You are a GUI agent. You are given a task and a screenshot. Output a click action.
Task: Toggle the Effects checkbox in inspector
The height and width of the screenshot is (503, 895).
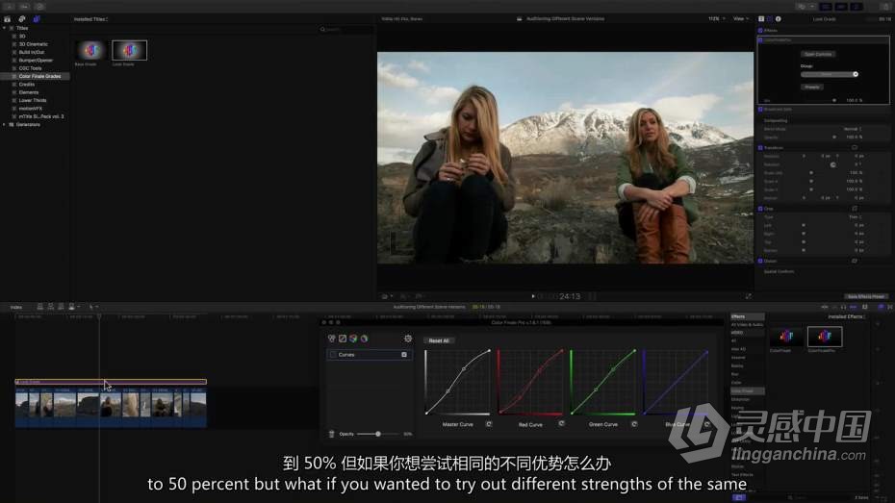[x=760, y=30]
